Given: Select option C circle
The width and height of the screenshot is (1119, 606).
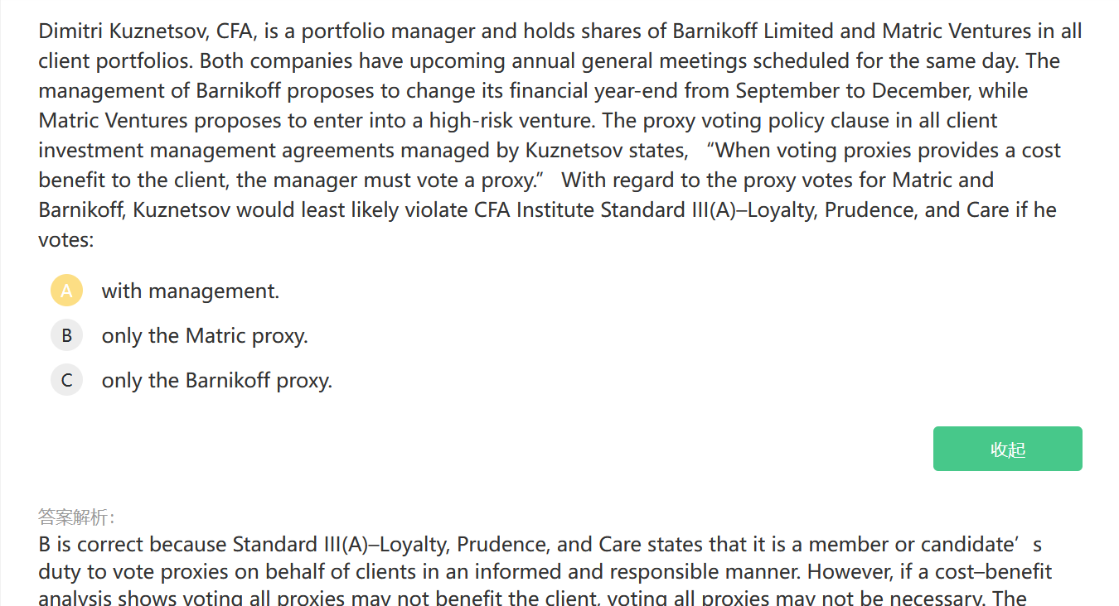Looking at the screenshot, I should pos(66,380).
